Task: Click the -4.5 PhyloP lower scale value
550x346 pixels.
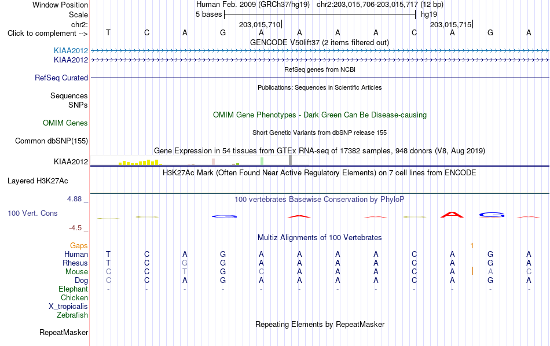Action: click(x=75, y=228)
